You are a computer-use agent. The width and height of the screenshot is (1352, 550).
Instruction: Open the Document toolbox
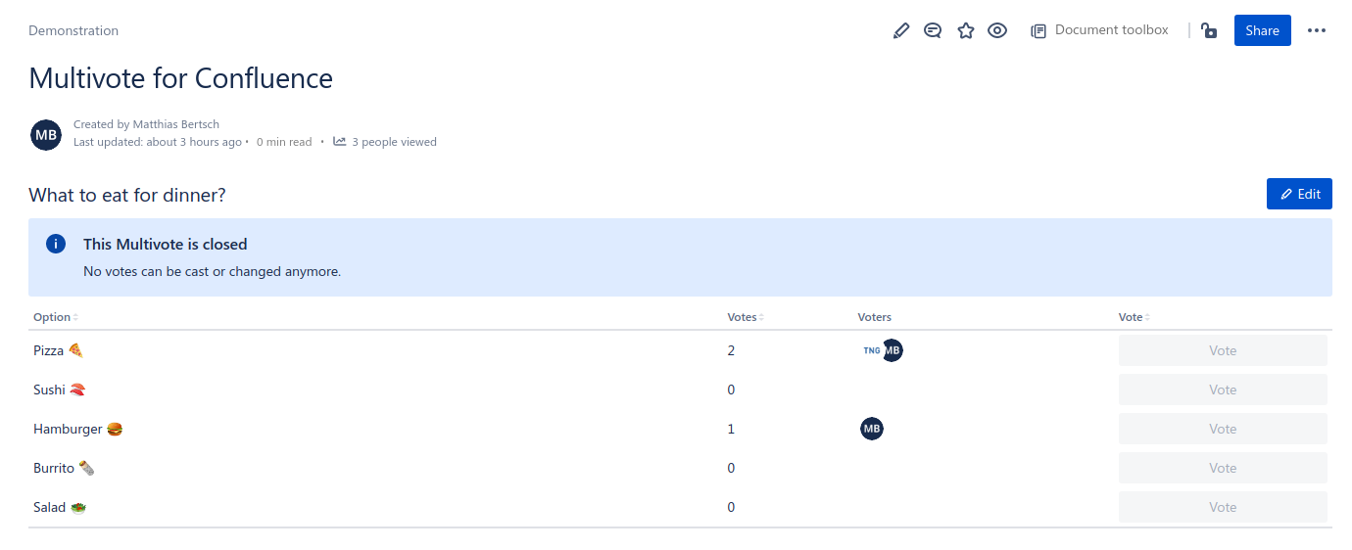[1100, 30]
